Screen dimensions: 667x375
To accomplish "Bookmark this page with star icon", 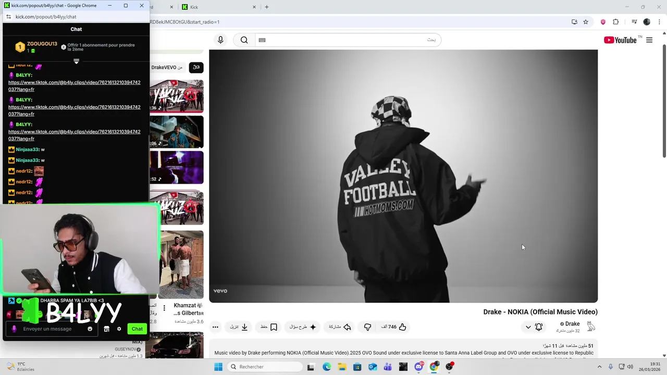I will [x=586, y=22].
